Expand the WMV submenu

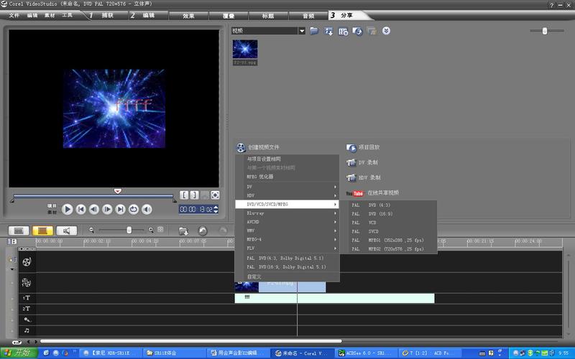click(x=287, y=230)
